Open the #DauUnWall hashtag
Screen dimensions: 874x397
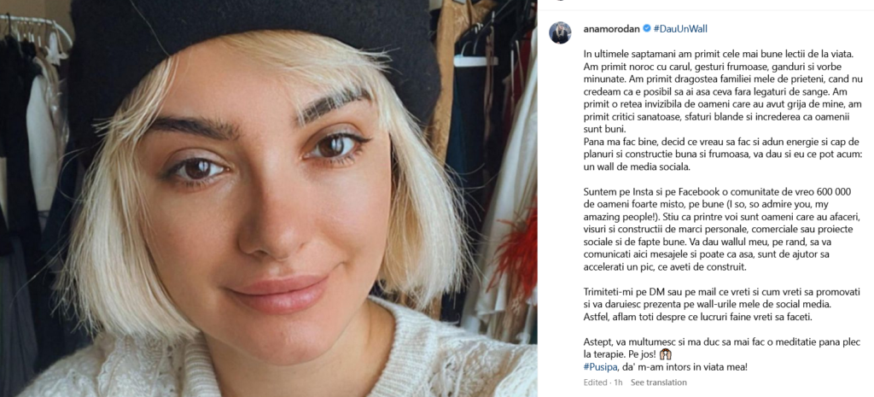coord(680,28)
